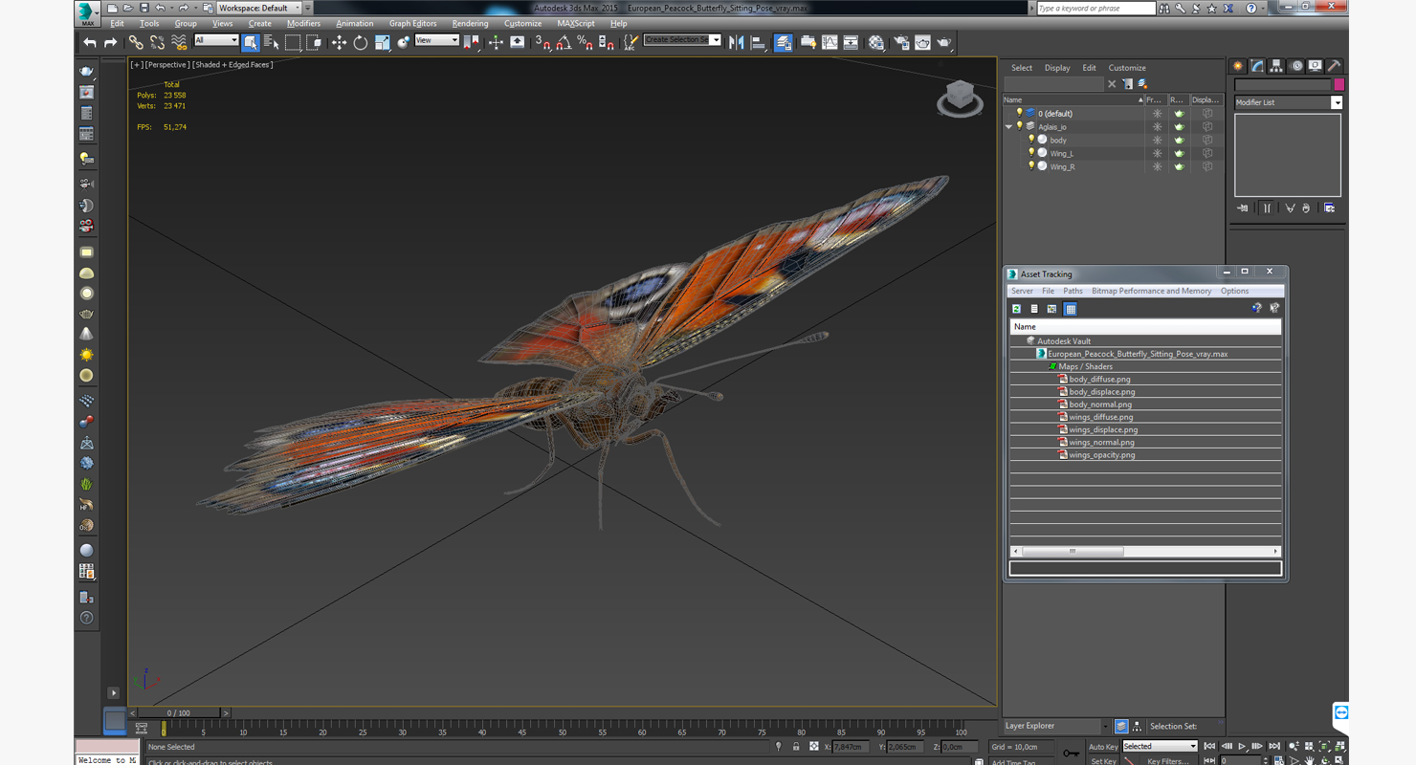This screenshot has height=765, width=1416.
Task: Collapse the Aglais_io layer tree
Action: 1008,126
